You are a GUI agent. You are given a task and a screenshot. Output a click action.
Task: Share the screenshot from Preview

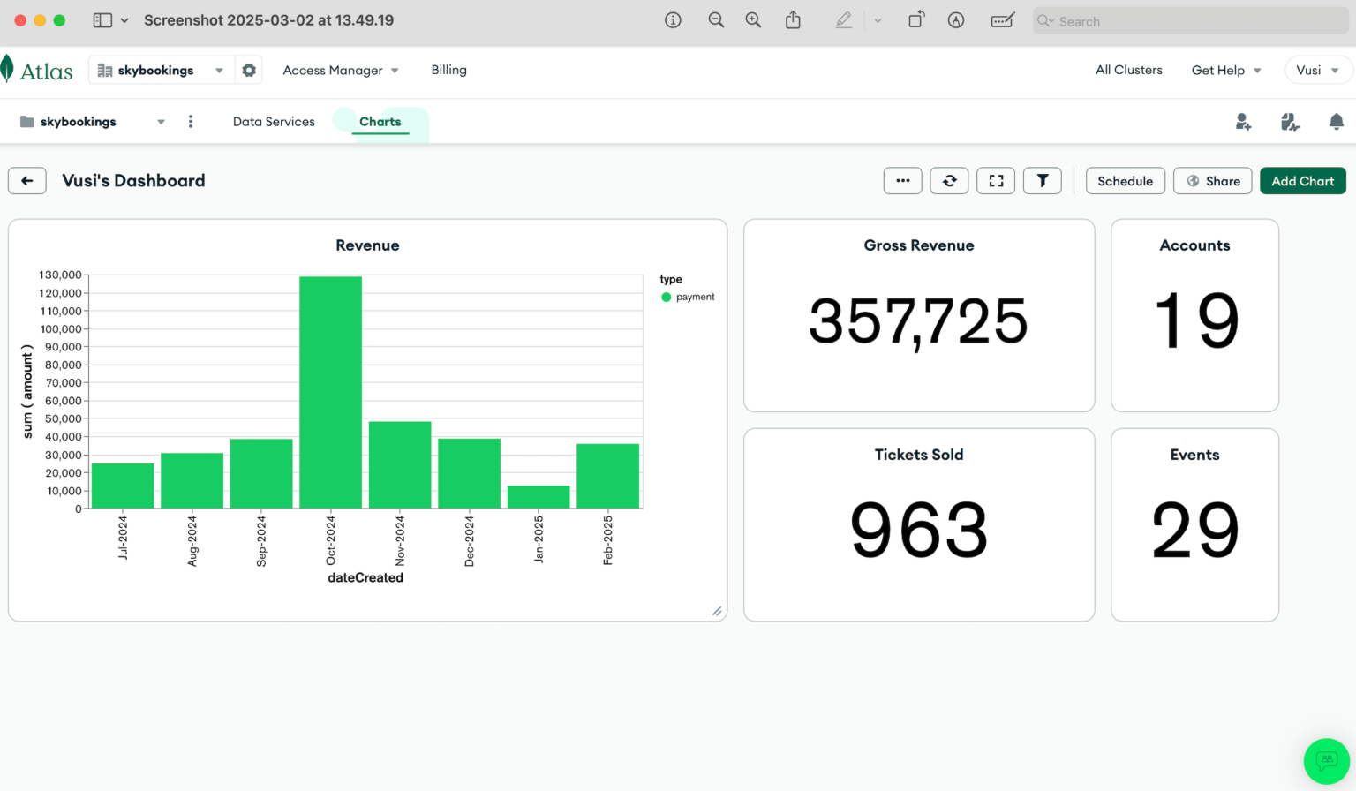pyautogui.click(x=793, y=20)
